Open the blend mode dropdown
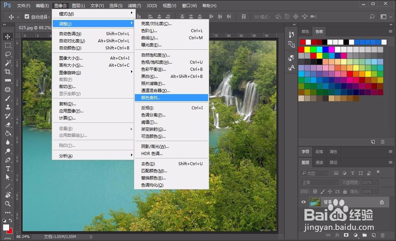Image resolution: width=396 pixels, height=241 pixels. click(x=320, y=182)
